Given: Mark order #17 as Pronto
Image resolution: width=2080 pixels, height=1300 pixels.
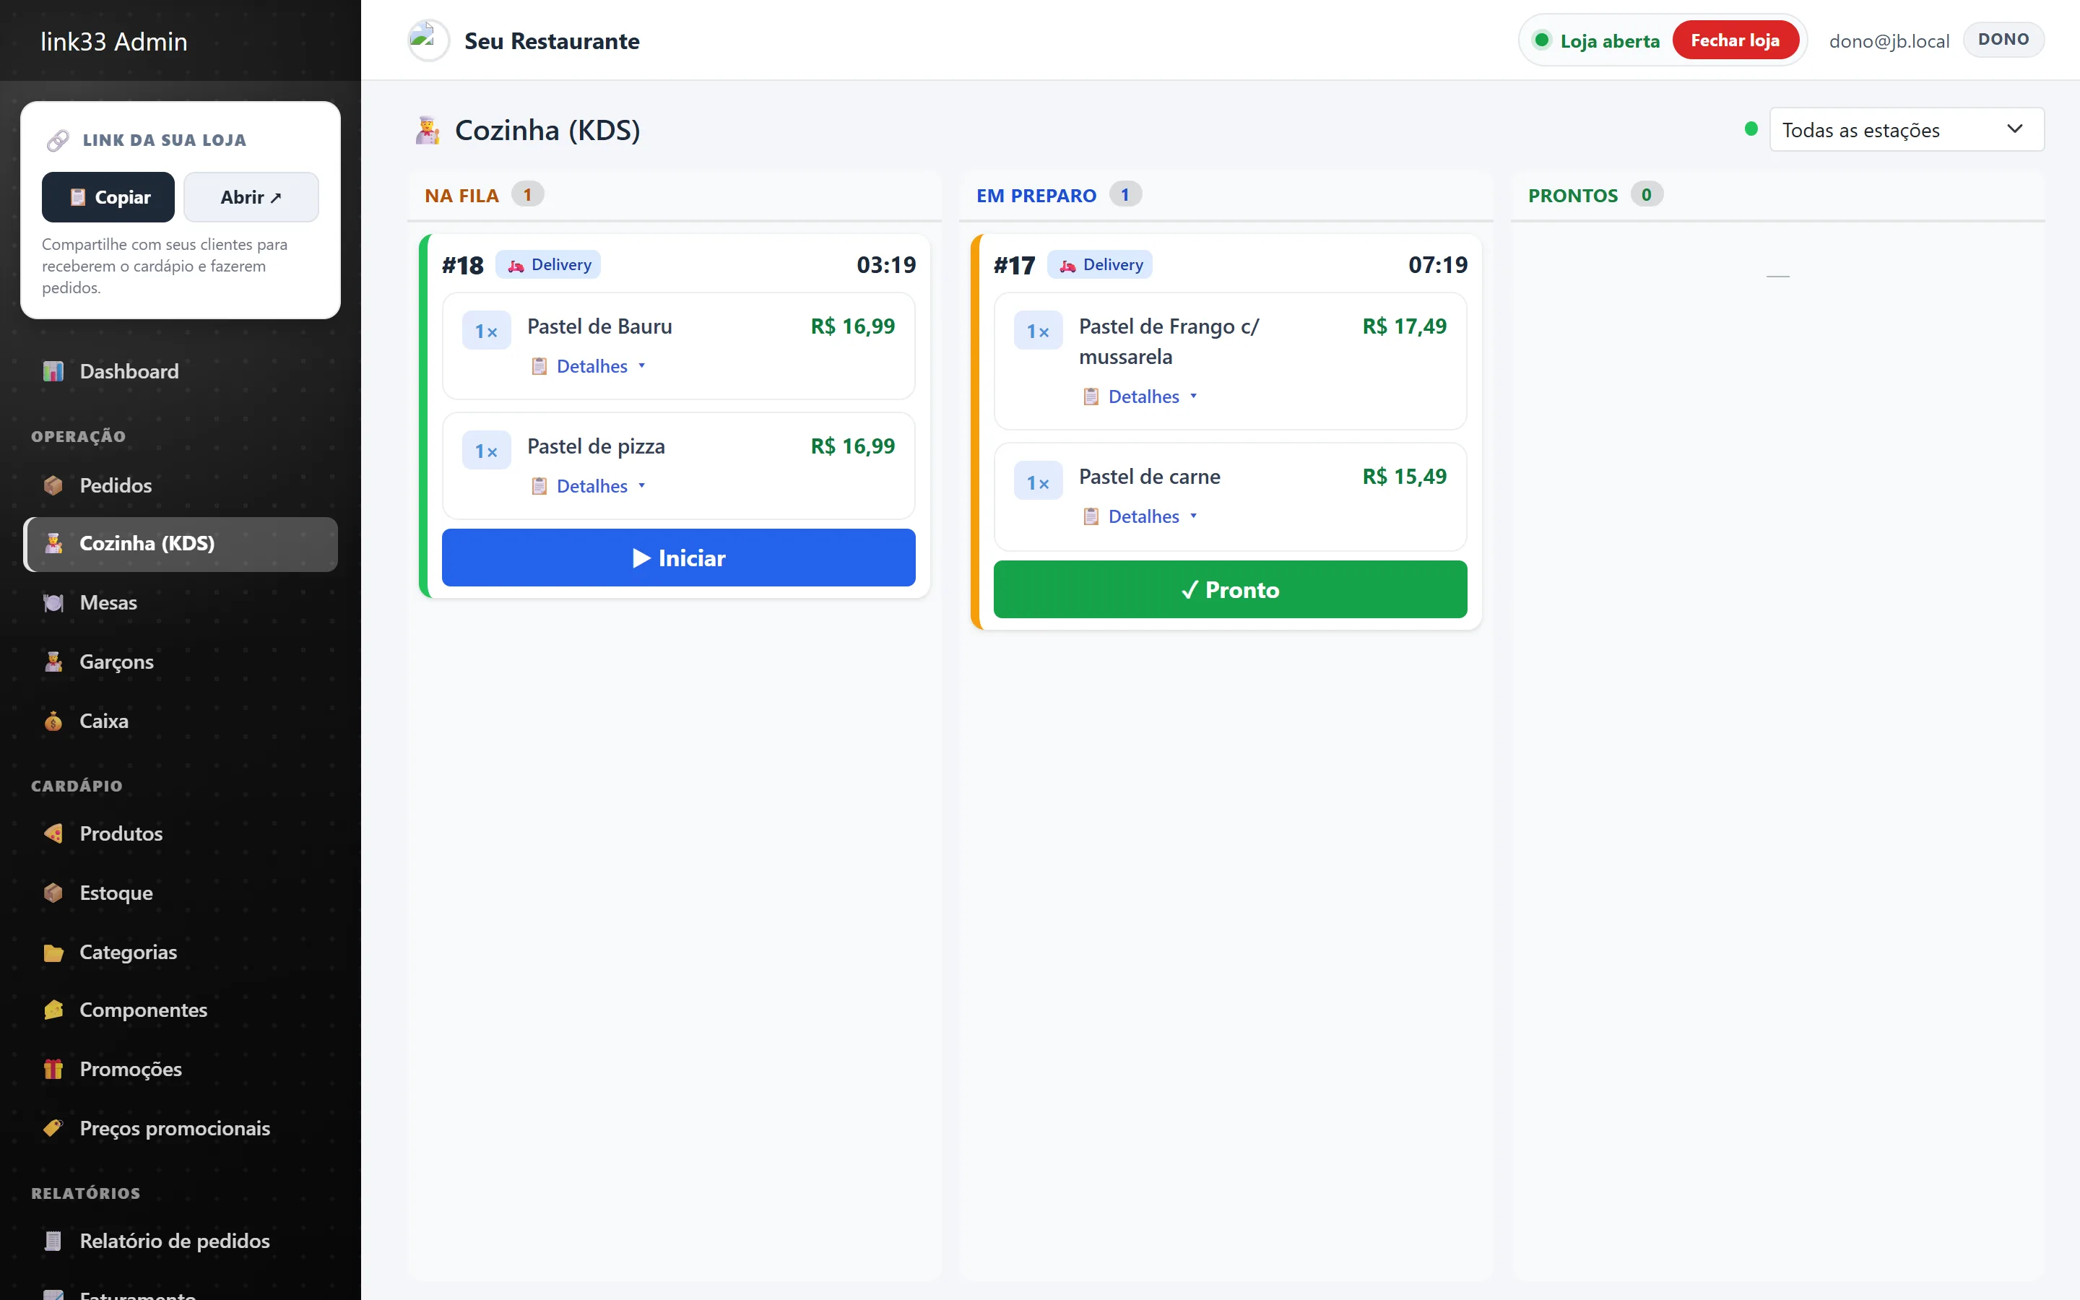Looking at the screenshot, I should [1230, 590].
